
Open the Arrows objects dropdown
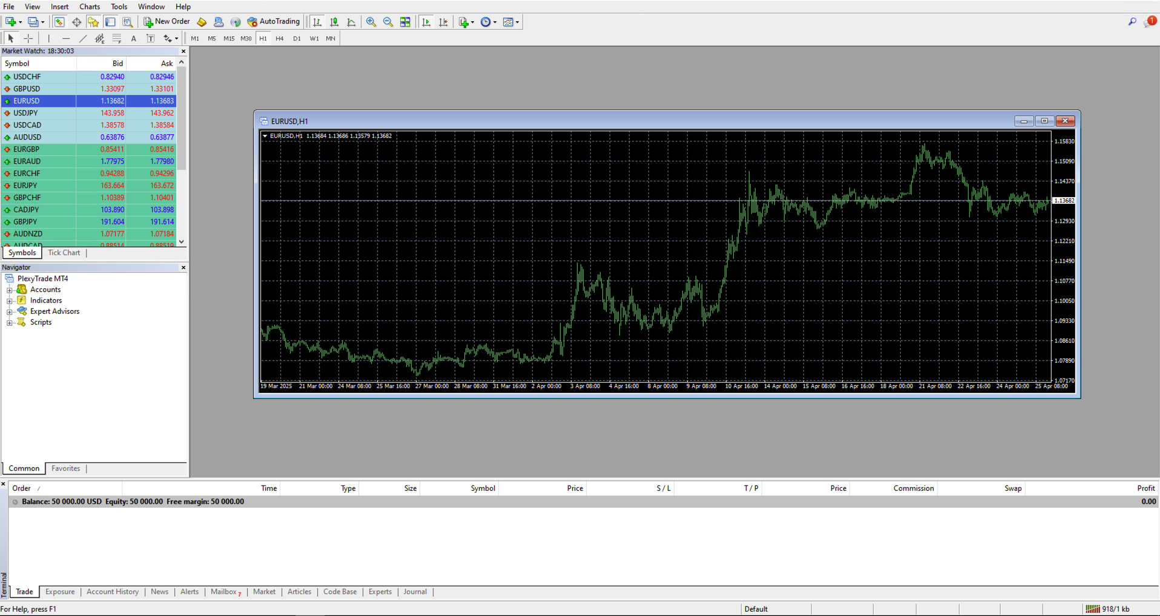176,38
